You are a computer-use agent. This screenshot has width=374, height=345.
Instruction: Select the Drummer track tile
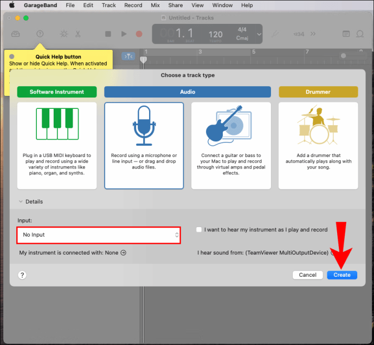pos(318,146)
